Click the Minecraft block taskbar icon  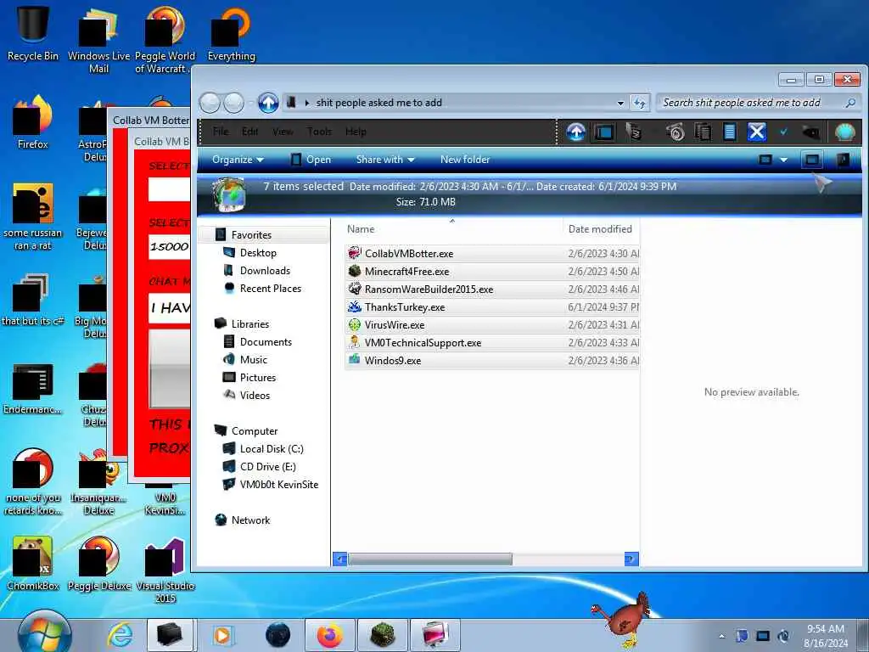(x=383, y=635)
